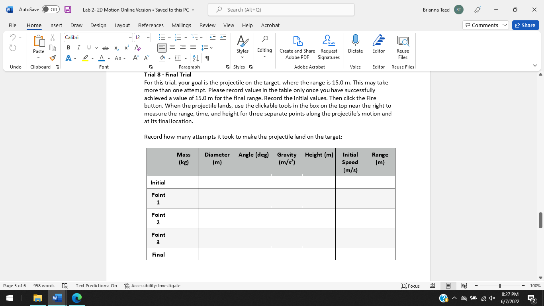This screenshot has width=544, height=306.
Task: Enable Focus mode in status bar
Action: click(x=411, y=286)
